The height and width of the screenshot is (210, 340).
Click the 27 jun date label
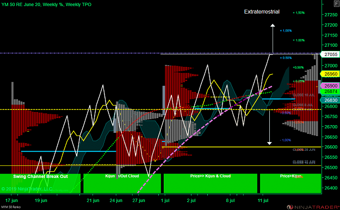[139, 200]
